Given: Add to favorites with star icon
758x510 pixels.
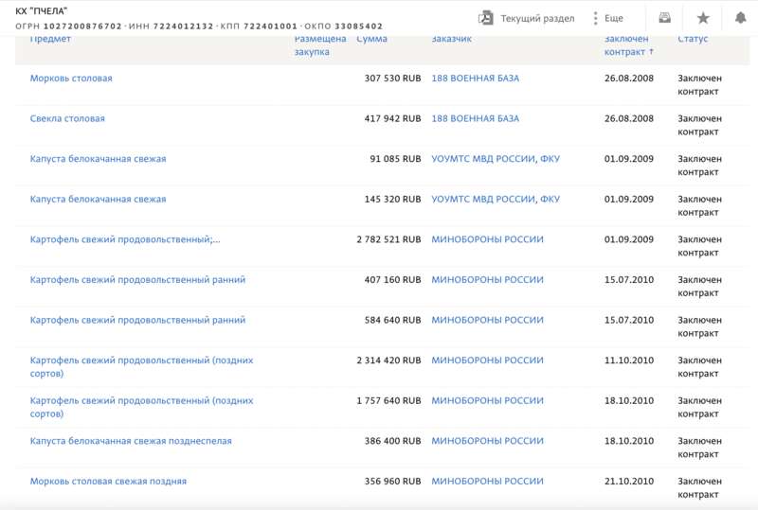Looking at the screenshot, I should click(703, 18).
